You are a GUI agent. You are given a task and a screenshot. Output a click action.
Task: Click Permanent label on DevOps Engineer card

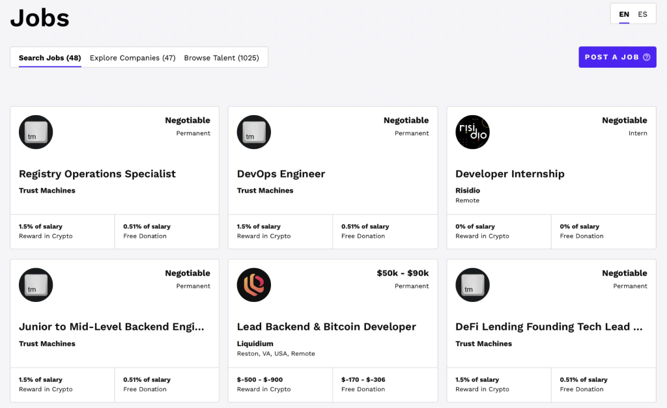pos(412,133)
